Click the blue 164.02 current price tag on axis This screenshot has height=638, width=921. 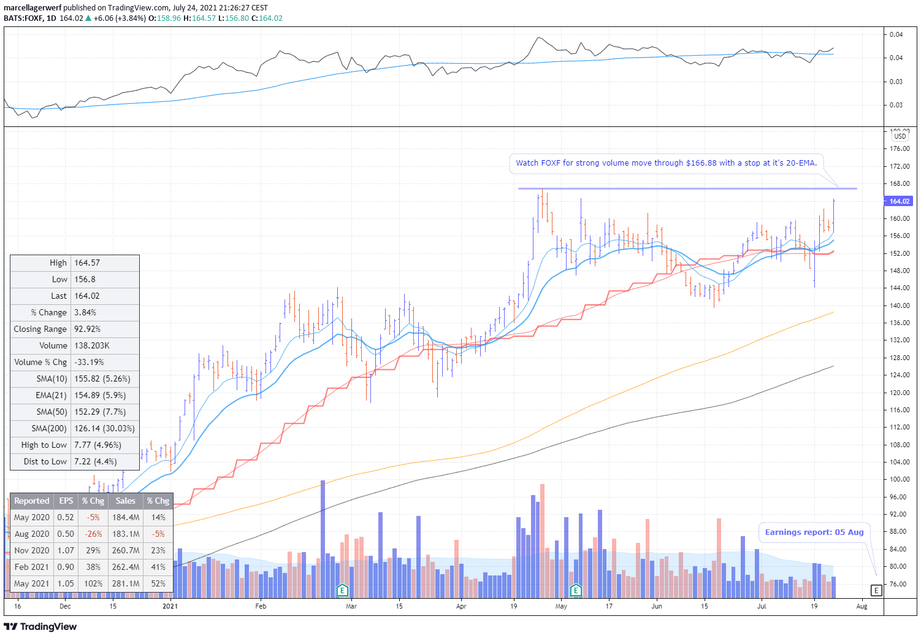899,201
